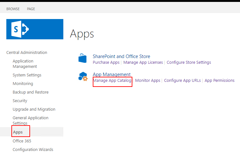
Task: Click the SharePoint and Office Store bag icon
Action: click(x=82, y=59)
